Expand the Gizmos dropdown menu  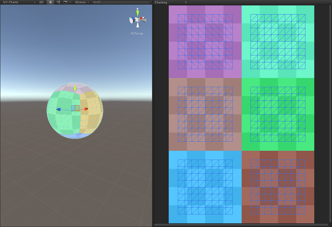[x=82, y=2]
